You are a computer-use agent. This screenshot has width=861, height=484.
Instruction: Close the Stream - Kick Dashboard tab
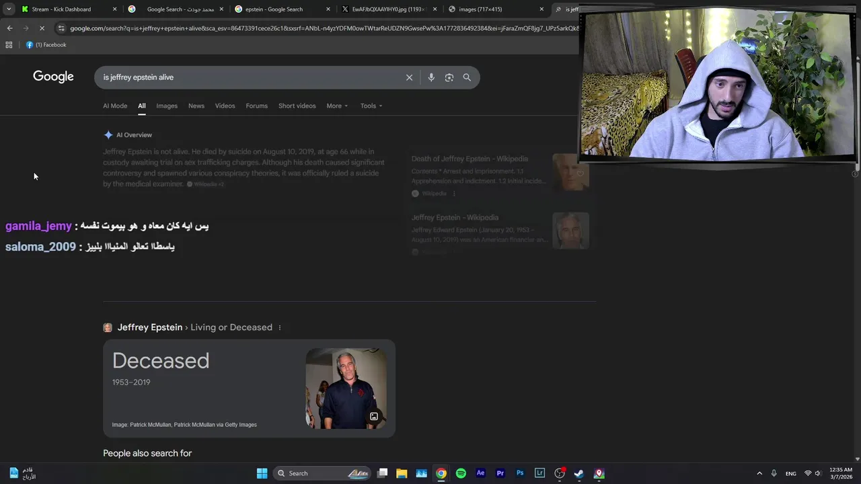114,9
